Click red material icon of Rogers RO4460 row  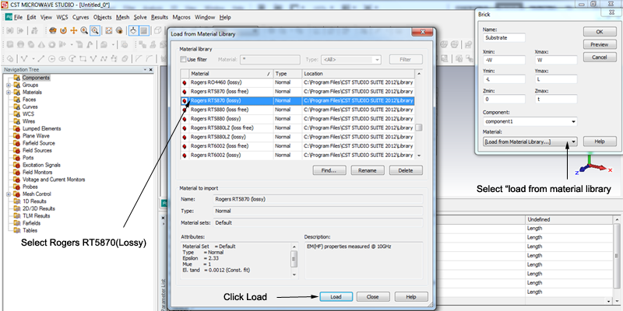(185, 82)
